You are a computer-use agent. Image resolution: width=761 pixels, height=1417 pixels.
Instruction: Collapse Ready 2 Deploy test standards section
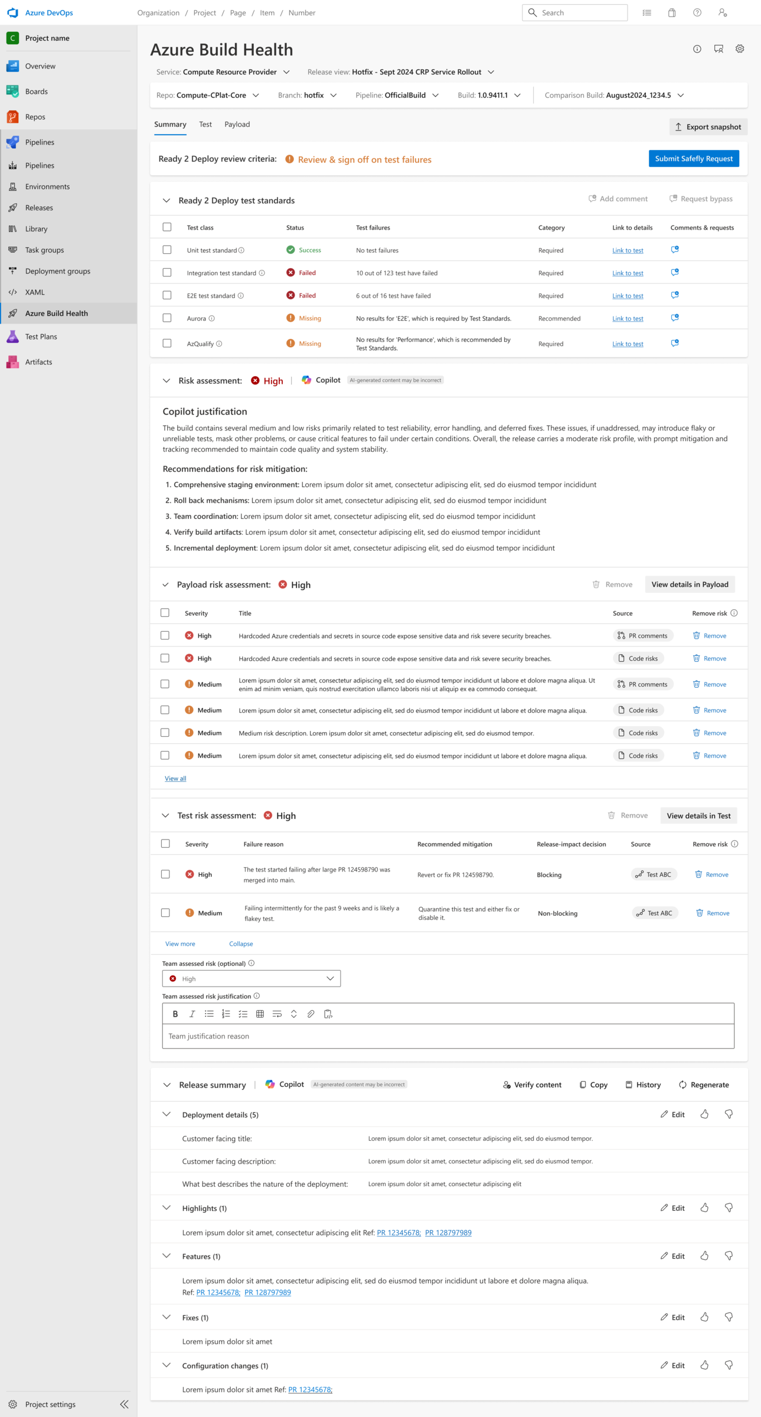pyautogui.click(x=166, y=201)
